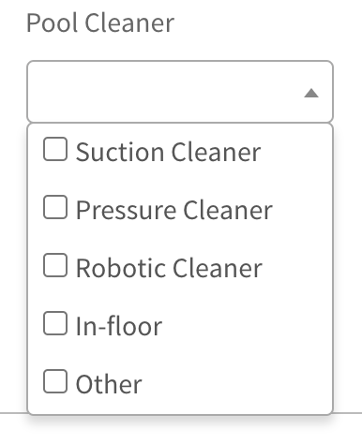This screenshot has width=362, height=444.
Task: Close the options list with the triangle arrow
Action: 311,93
